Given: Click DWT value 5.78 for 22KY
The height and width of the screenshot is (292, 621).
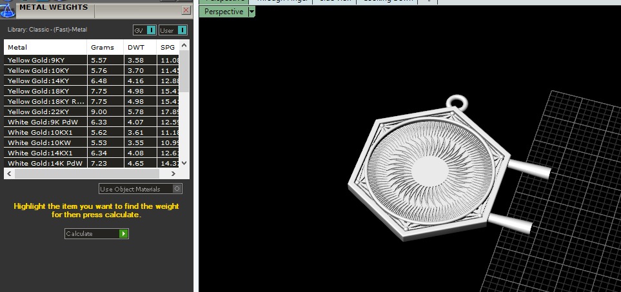Looking at the screenshot, I should [135, 112].
